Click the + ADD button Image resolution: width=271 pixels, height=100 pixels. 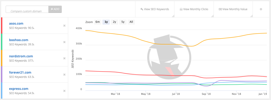click(x=55, y=9)
